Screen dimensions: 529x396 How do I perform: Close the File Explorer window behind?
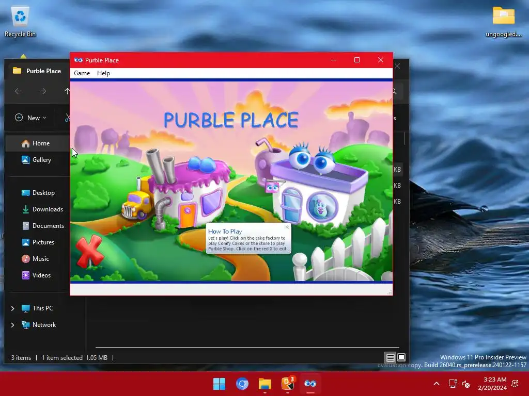[x=398, y=67]
